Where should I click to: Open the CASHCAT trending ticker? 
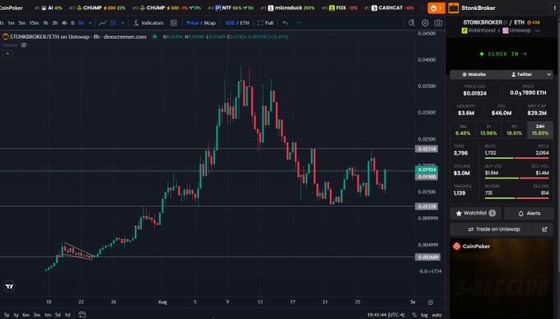(x=390, y=8)
